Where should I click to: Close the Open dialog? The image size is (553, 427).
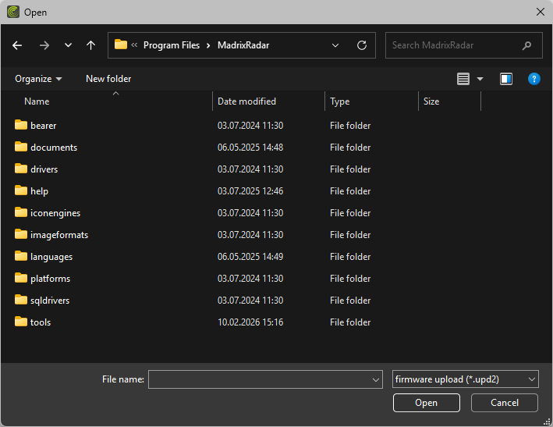[541, 12]
